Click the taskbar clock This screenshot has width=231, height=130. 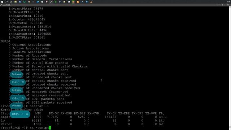click(228, 2)
